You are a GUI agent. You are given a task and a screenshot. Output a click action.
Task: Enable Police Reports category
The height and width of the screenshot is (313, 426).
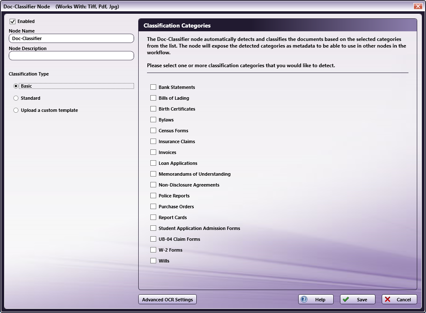coord(153,196)
